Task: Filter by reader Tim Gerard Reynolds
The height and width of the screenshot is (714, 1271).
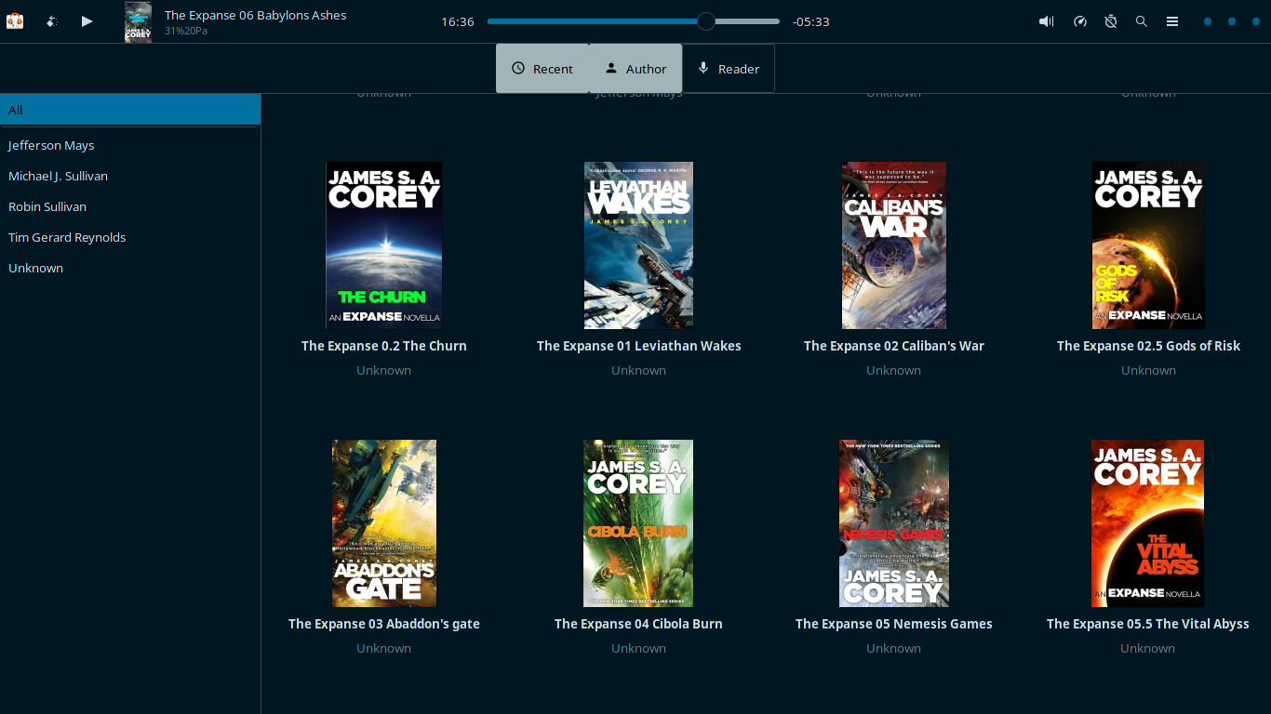Action: coord(129,237)
